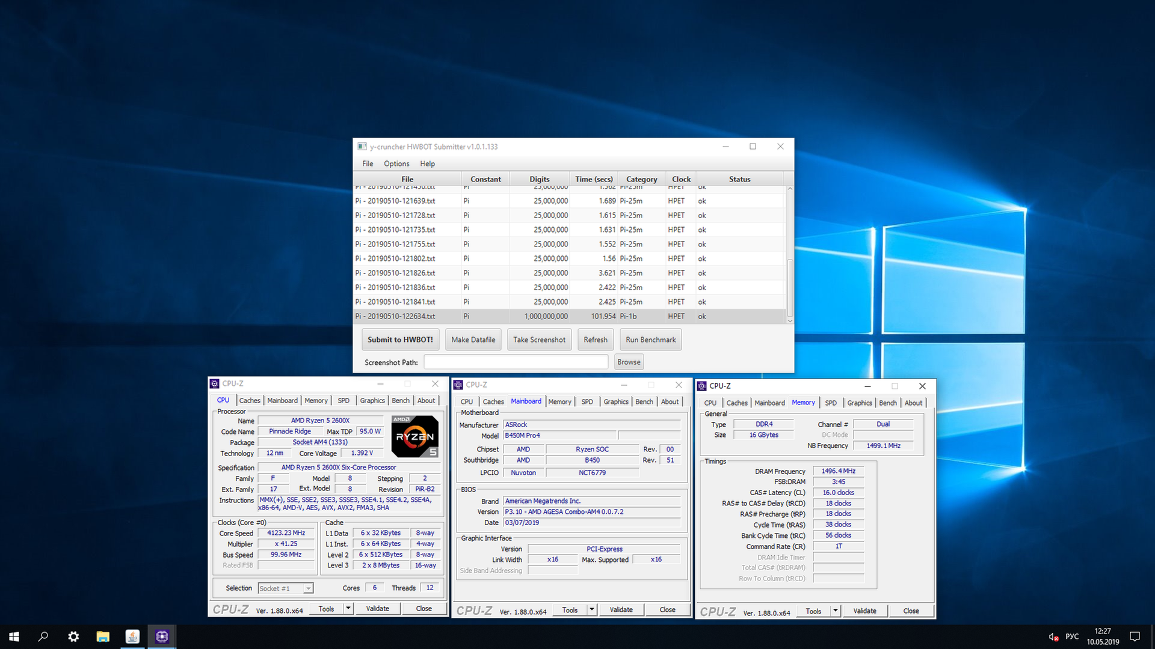Open the Help menu in y-cruncher
1155x649 pixels.
tap(427, 163)
